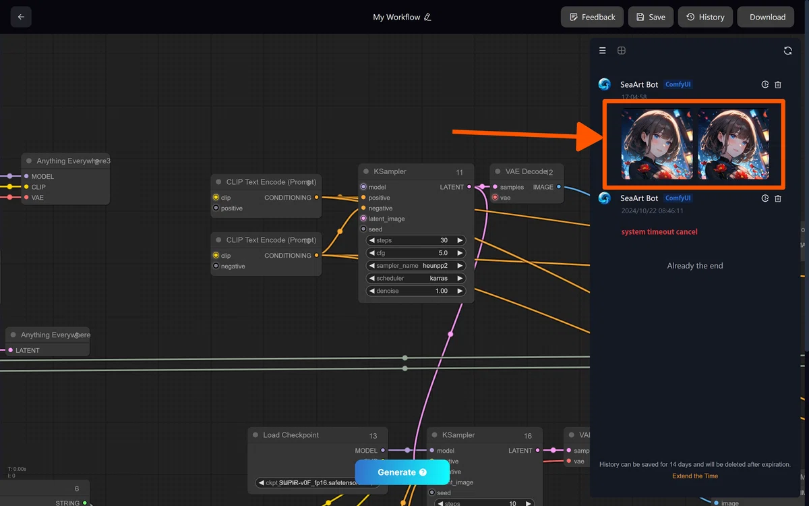Open the scheduler karras combo
The width and height of the screenshot is (809, 506).
point(416,278)
